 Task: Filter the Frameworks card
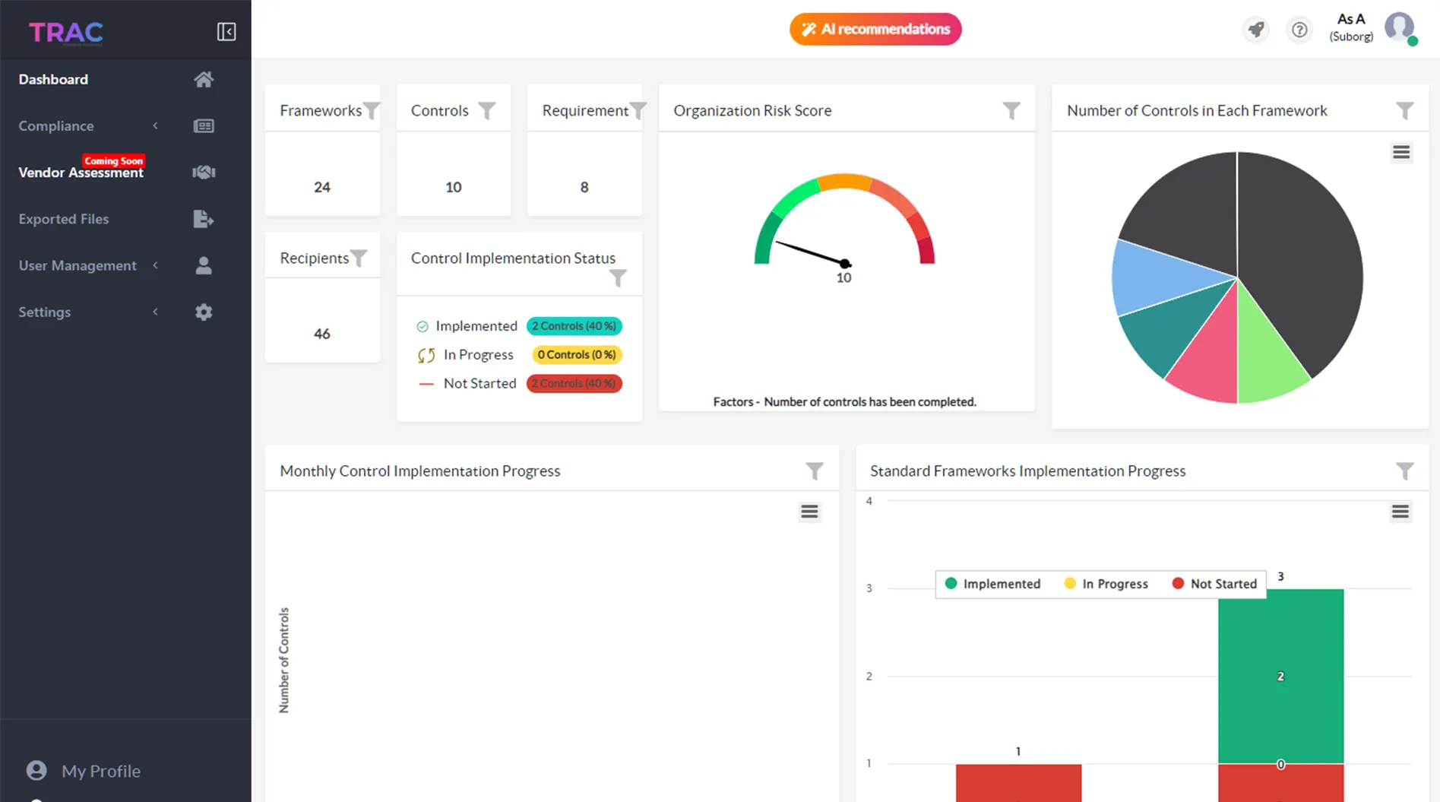[x=371, y=111]
